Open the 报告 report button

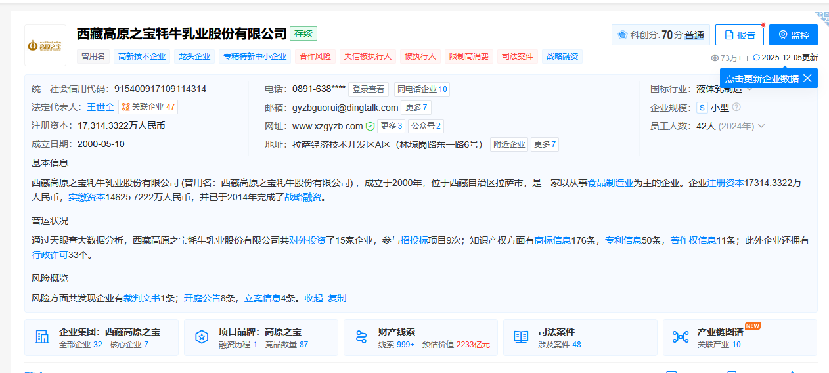tap(739, 35)
